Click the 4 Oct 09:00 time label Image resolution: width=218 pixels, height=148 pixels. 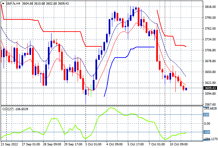coord(115,144)
